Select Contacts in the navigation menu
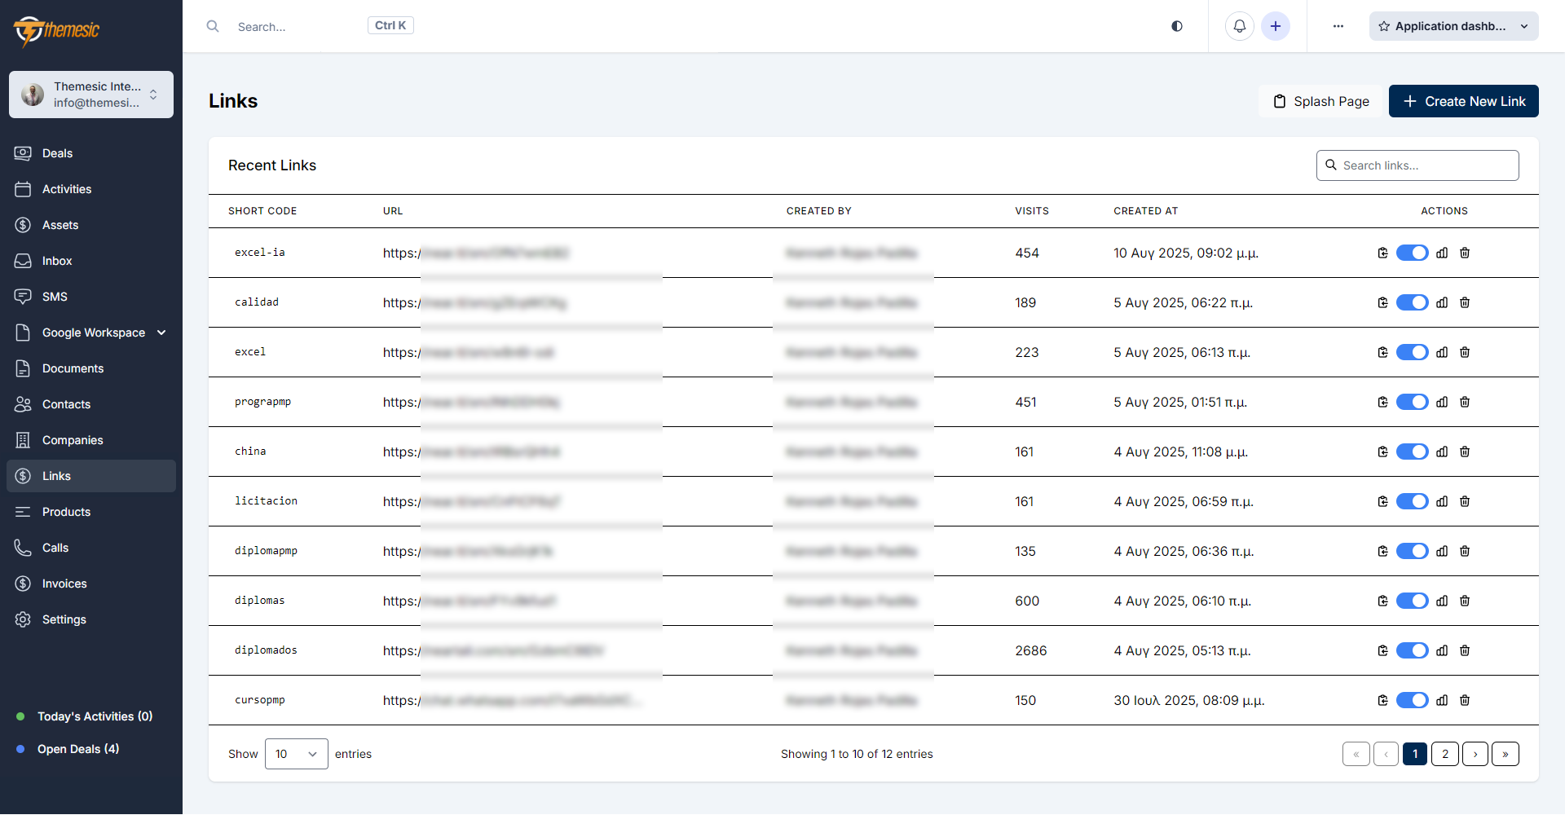1565x815 pixels. click(65, 404)
